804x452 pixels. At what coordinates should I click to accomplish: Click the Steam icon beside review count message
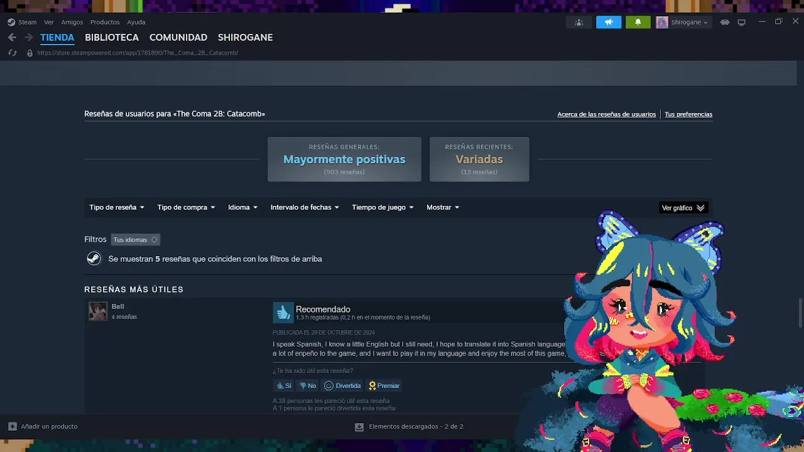[x=94, y=259]
